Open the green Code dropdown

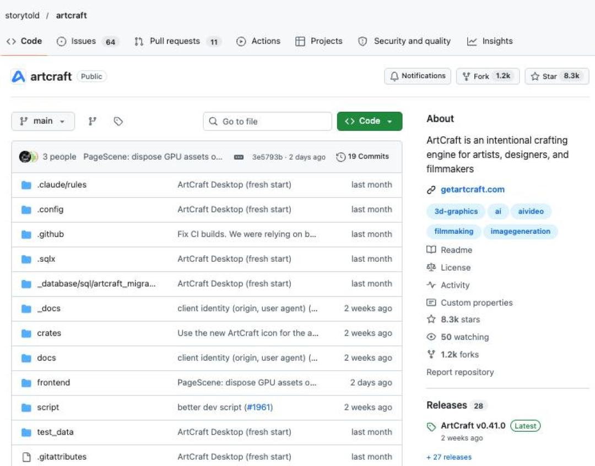click(369, 121)
